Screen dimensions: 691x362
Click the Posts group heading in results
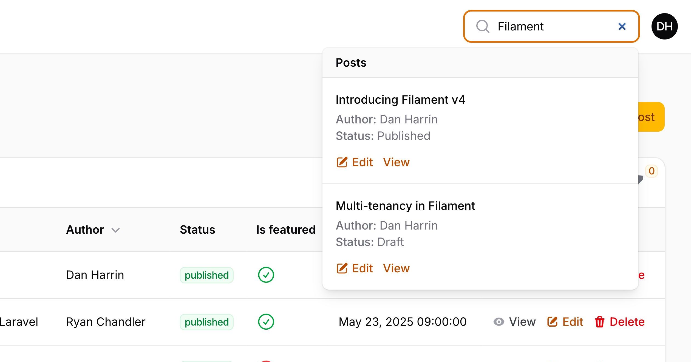point(351,63)
